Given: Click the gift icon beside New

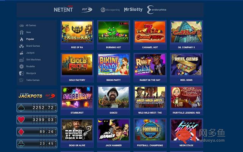Looking at the screenshot, I should (22, 32).
